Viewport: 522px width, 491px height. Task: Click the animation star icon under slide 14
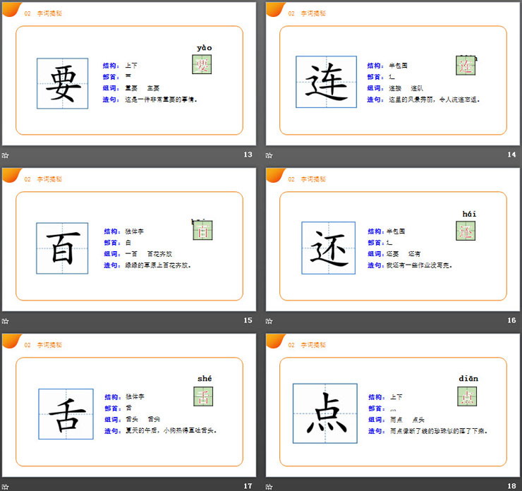pos(269,155)
